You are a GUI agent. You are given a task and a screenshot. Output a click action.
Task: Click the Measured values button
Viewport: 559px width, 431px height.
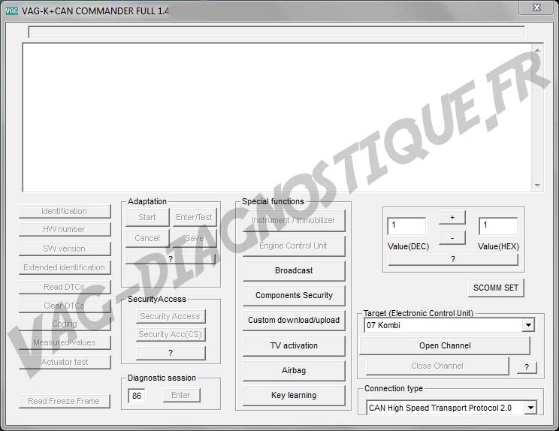click(x=65, y=342)
